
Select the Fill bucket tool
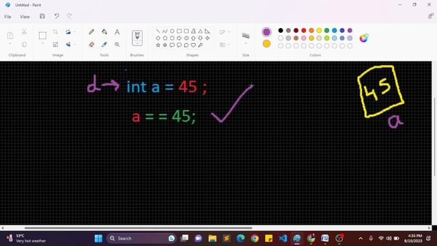coord(104,32)
